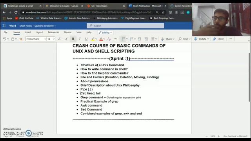
Task: Open more ribbon options ellipsis at right
Action: click(x=230, y=39)
